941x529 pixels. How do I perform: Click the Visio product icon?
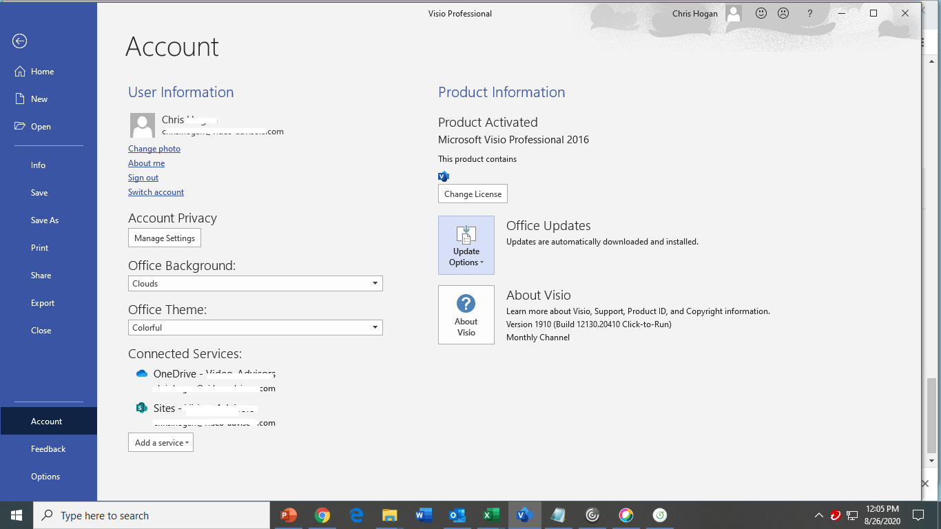444,176
